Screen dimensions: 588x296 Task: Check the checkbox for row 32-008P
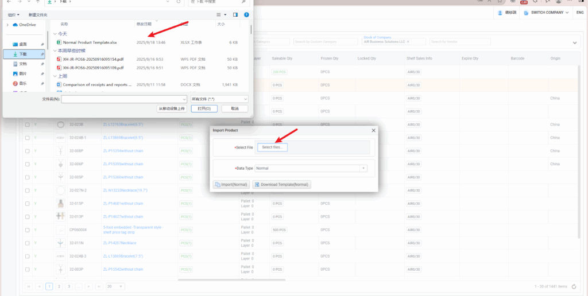pos(26,151)
